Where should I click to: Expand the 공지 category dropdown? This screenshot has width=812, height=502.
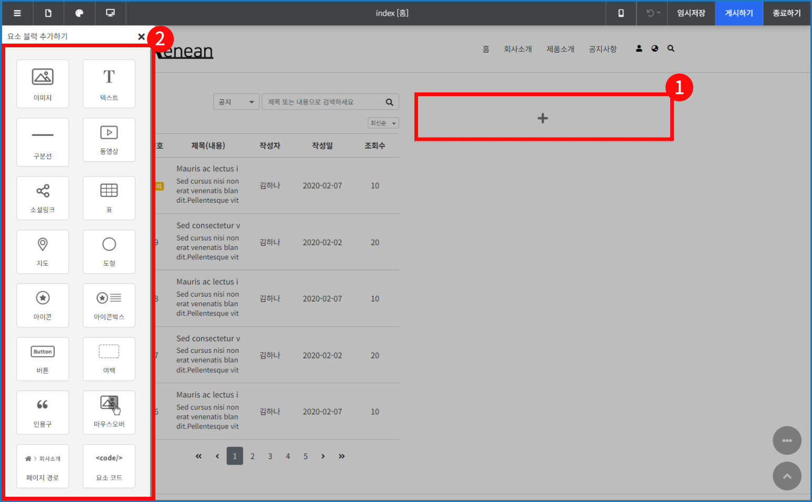click(236, 102)
